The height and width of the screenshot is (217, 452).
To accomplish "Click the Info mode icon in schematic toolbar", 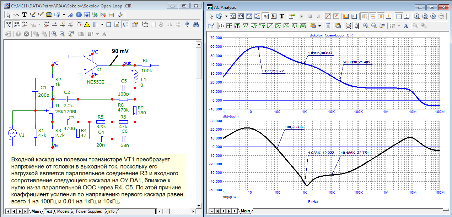I will pos(79,15).
